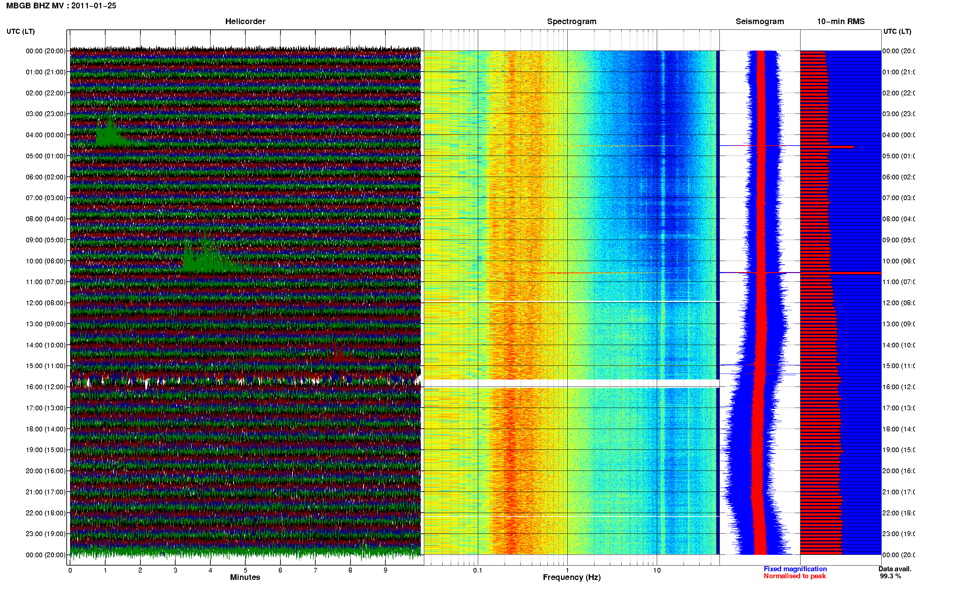
Task: Select the '10-min RMS' panel heading
Action: click(841, 22)
